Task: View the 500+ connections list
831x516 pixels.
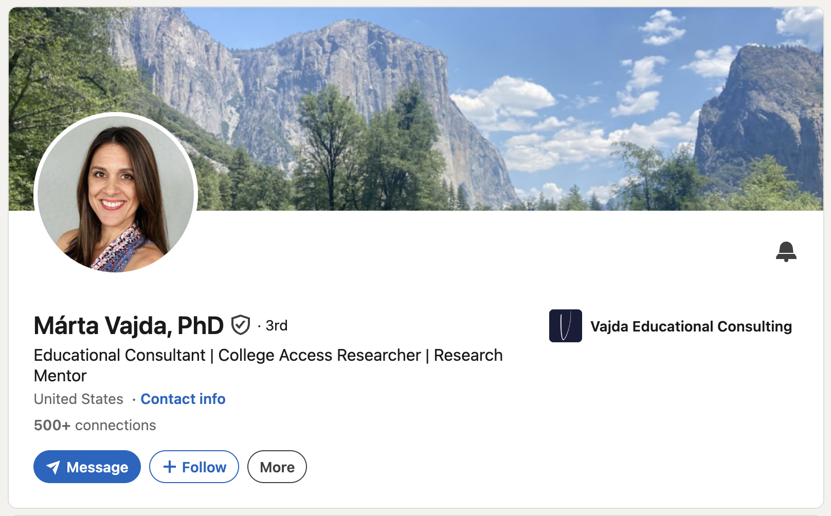Action: click(95, 425)
